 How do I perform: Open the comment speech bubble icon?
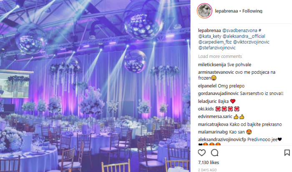point(214,153)
